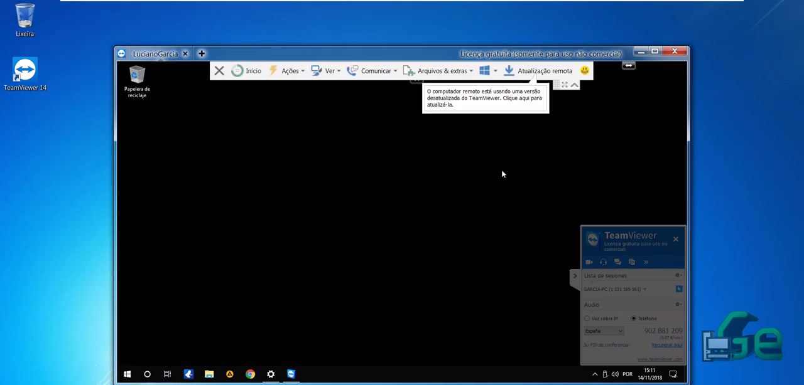
Task: Open the Ações dropdown menu
Action: pyautogui.click(x=286, y=71)
